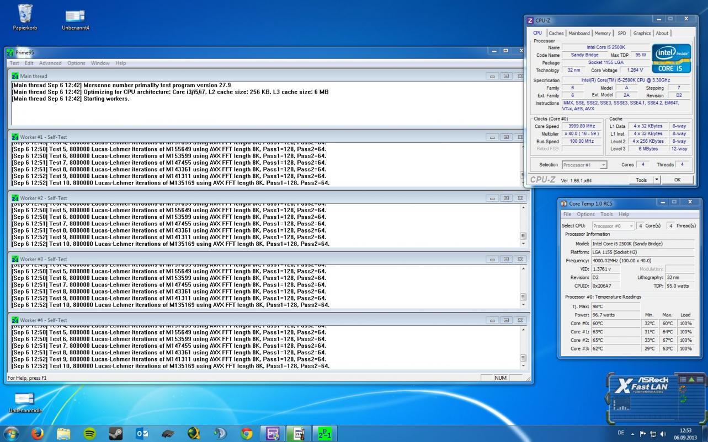This screenshot has height=442, width=708.
Task: Click the green dial icon in XFast LAN
Action: (683, 400)
